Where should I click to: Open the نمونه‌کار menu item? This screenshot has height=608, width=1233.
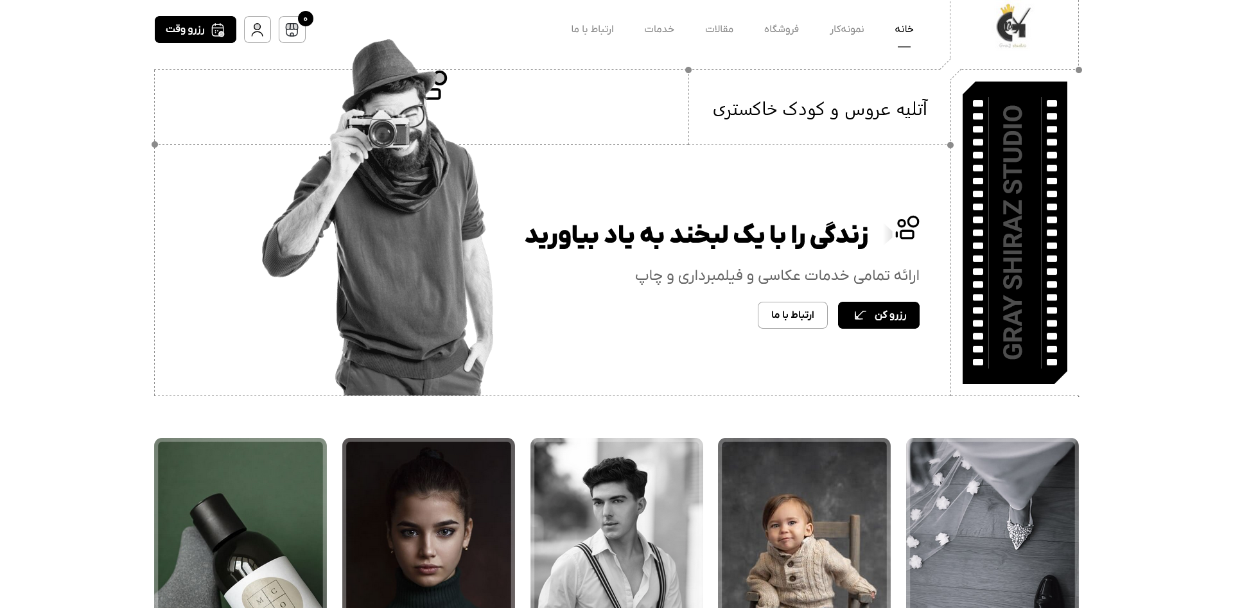847,29
